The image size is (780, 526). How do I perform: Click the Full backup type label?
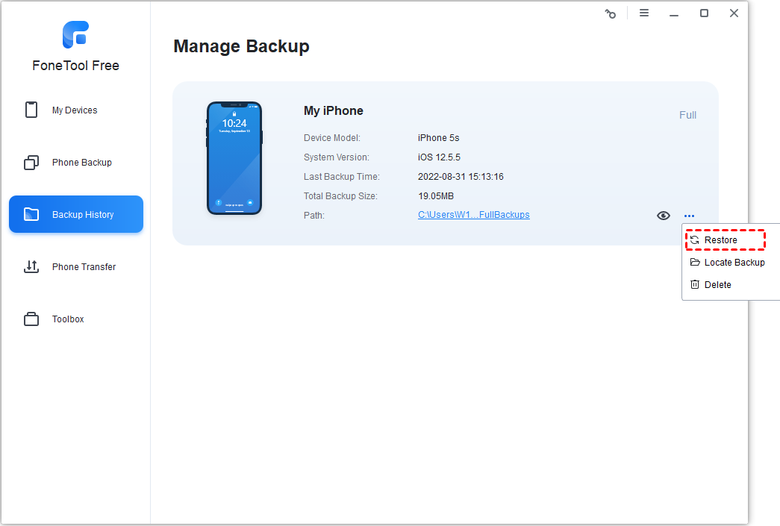687,115
